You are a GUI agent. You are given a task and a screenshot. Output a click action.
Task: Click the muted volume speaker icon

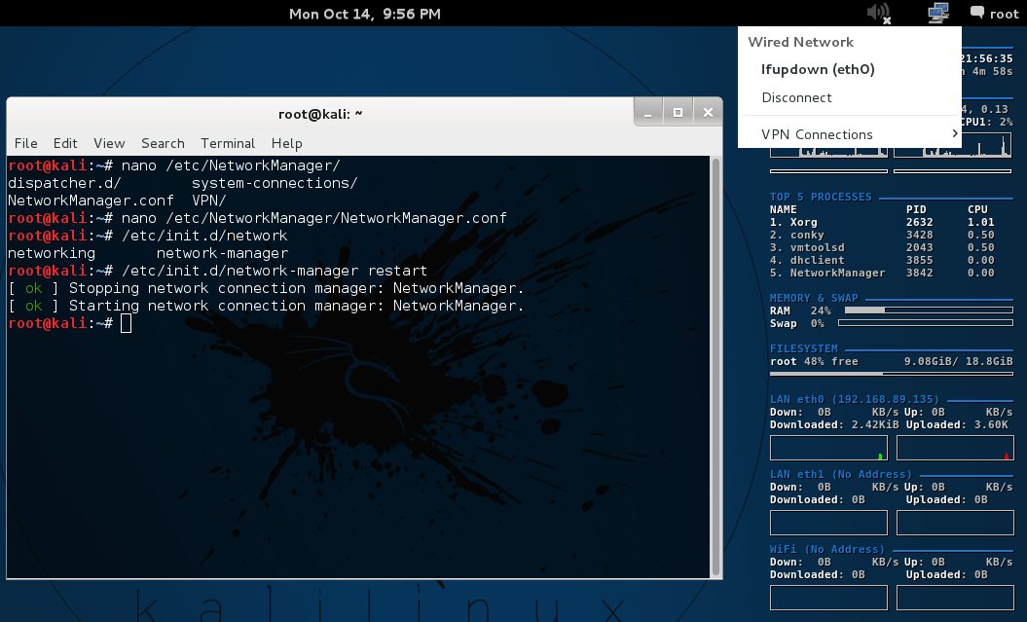click(876, 14)
